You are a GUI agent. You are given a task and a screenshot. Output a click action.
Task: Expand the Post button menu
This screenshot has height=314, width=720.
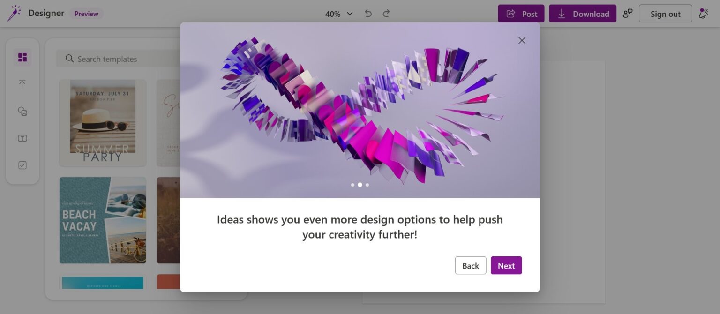(x=521, y=14)
